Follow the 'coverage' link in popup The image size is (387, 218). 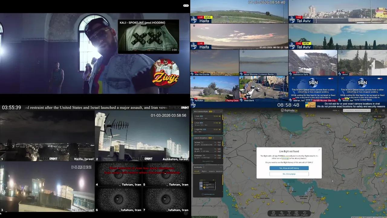click(285, 158)
